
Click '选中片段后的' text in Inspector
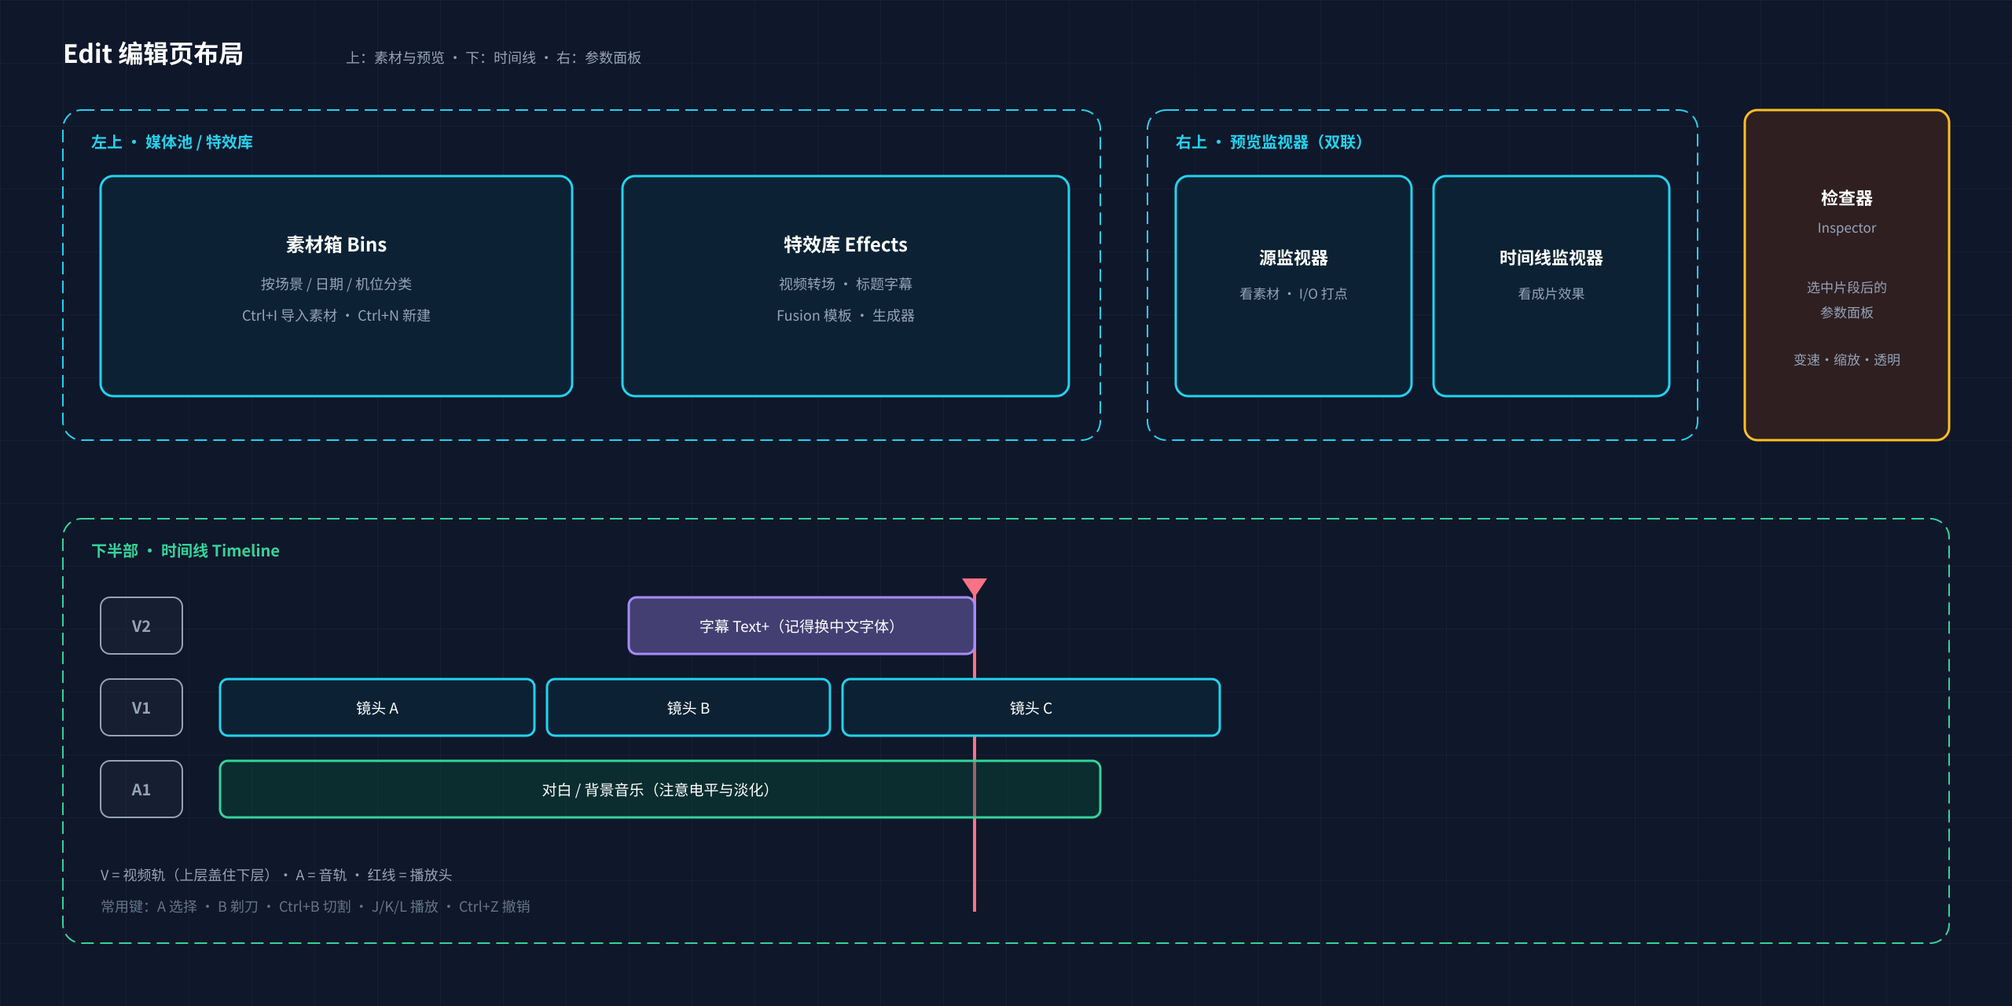click(1847, 288)
